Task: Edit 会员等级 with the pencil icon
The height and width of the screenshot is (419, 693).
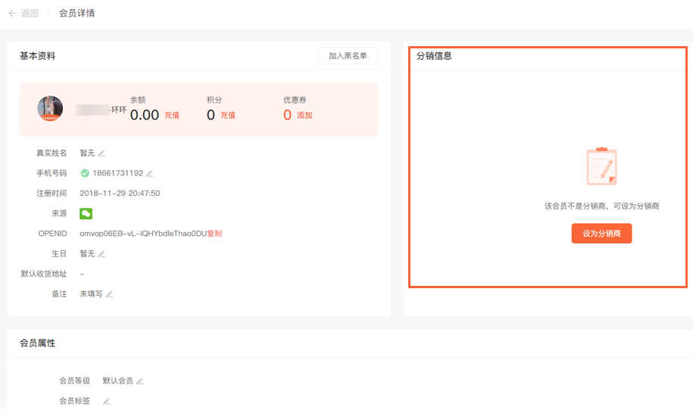Action: 139,381
